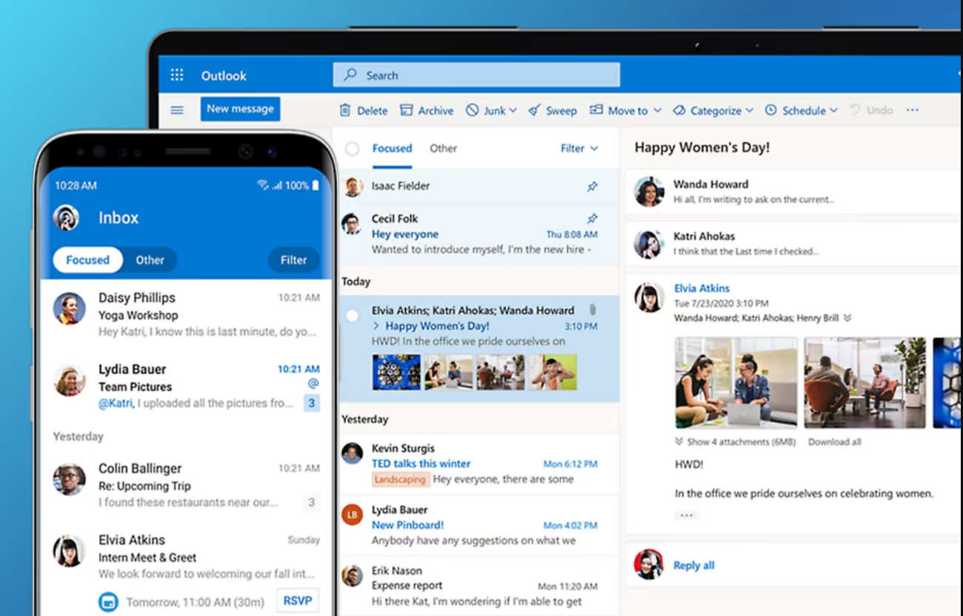Switch to the Other tab on the phone

pos(150,260)
